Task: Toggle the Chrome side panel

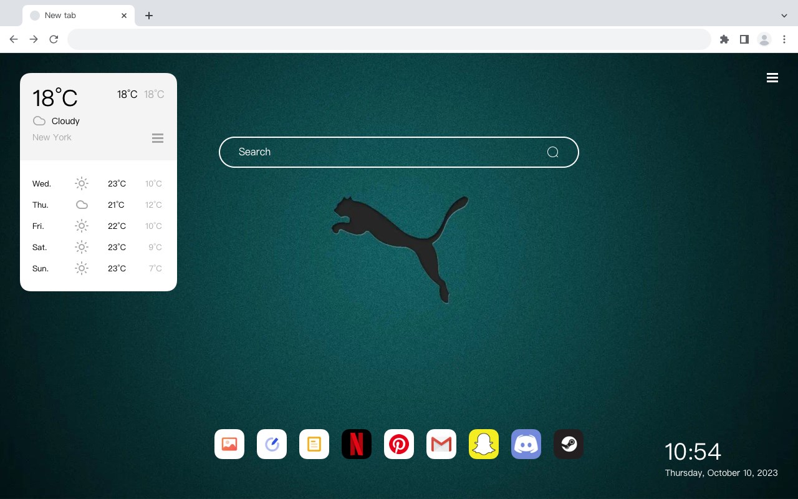Action: click(x=744, y=39)
